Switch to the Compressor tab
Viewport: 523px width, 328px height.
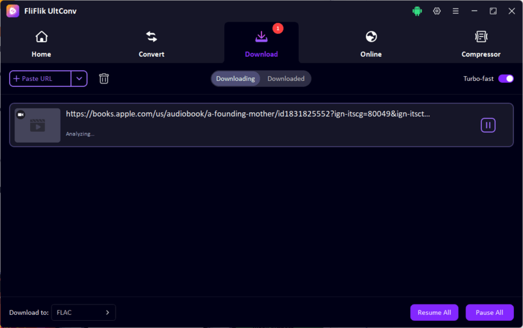(481, 44)
